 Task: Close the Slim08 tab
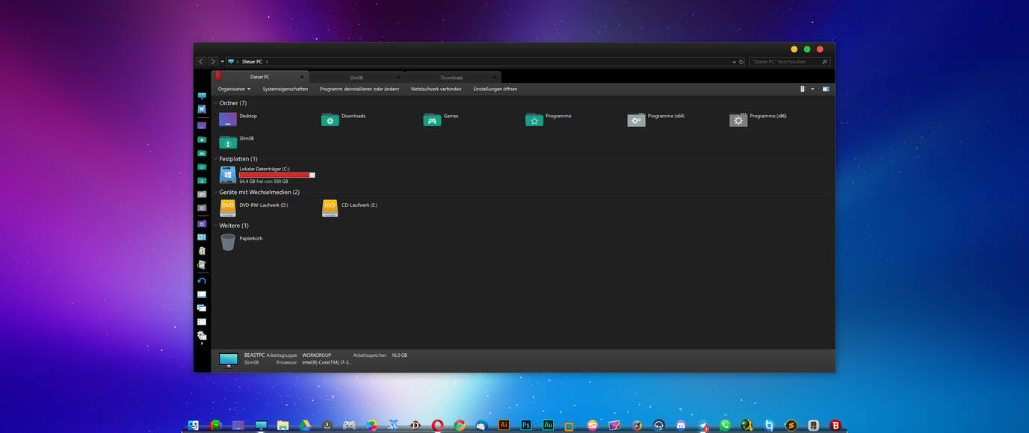398,78
